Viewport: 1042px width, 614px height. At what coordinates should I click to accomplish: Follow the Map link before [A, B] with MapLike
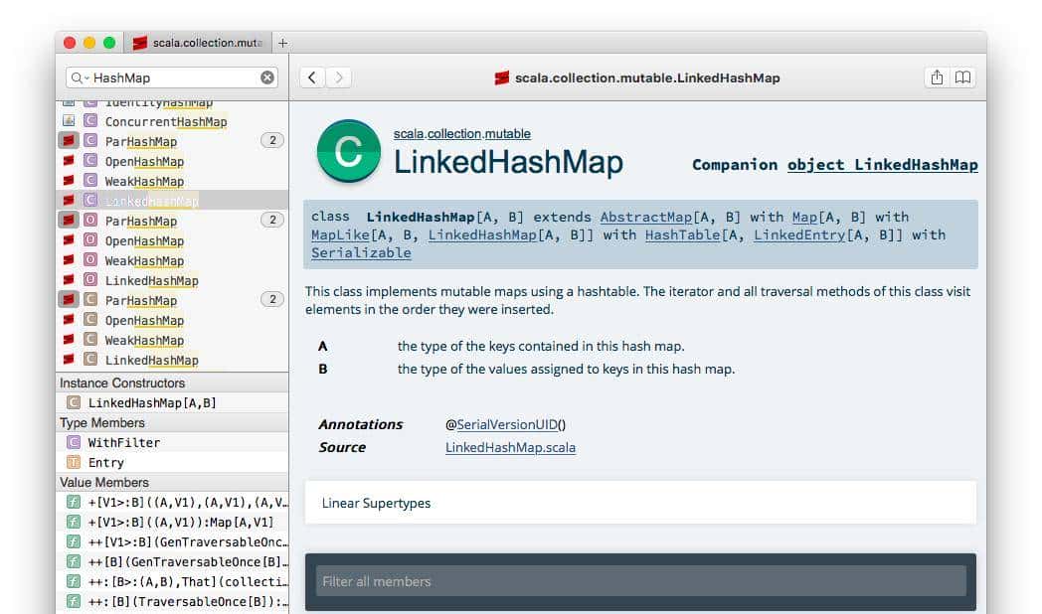pyautogui.click(x=804, y=217)
